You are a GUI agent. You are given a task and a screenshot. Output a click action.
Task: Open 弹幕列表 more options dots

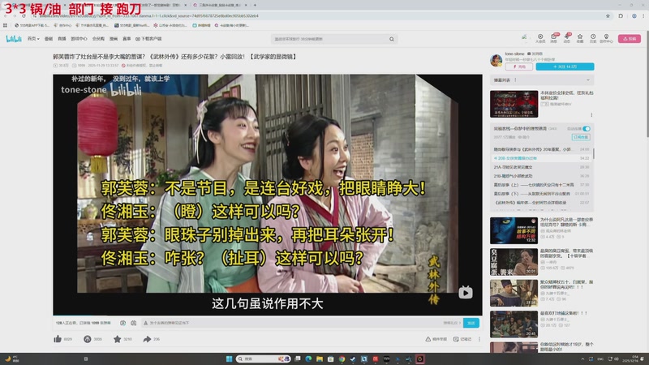tap(515, 79)
